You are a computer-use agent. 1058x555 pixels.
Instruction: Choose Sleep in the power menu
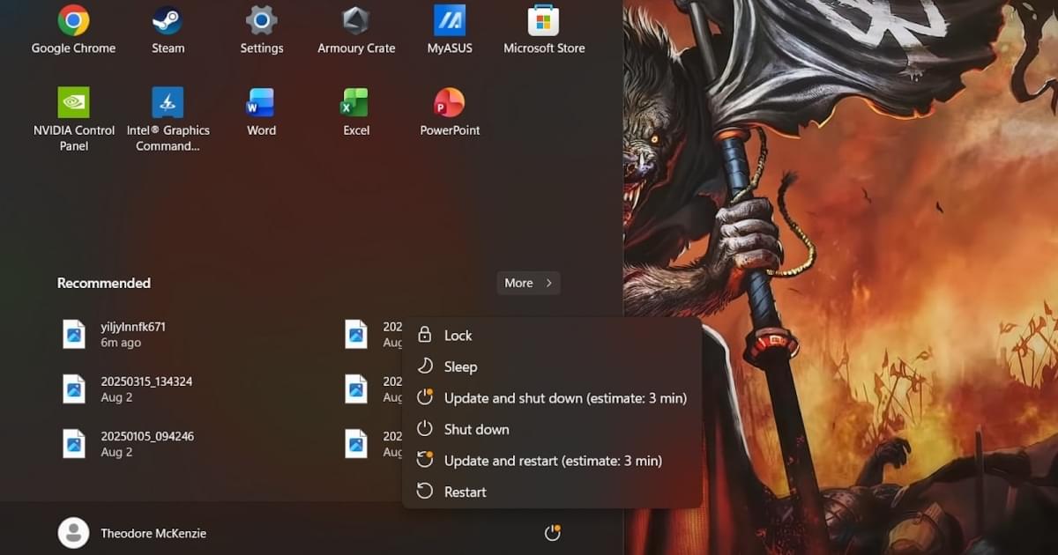(460, 366)
